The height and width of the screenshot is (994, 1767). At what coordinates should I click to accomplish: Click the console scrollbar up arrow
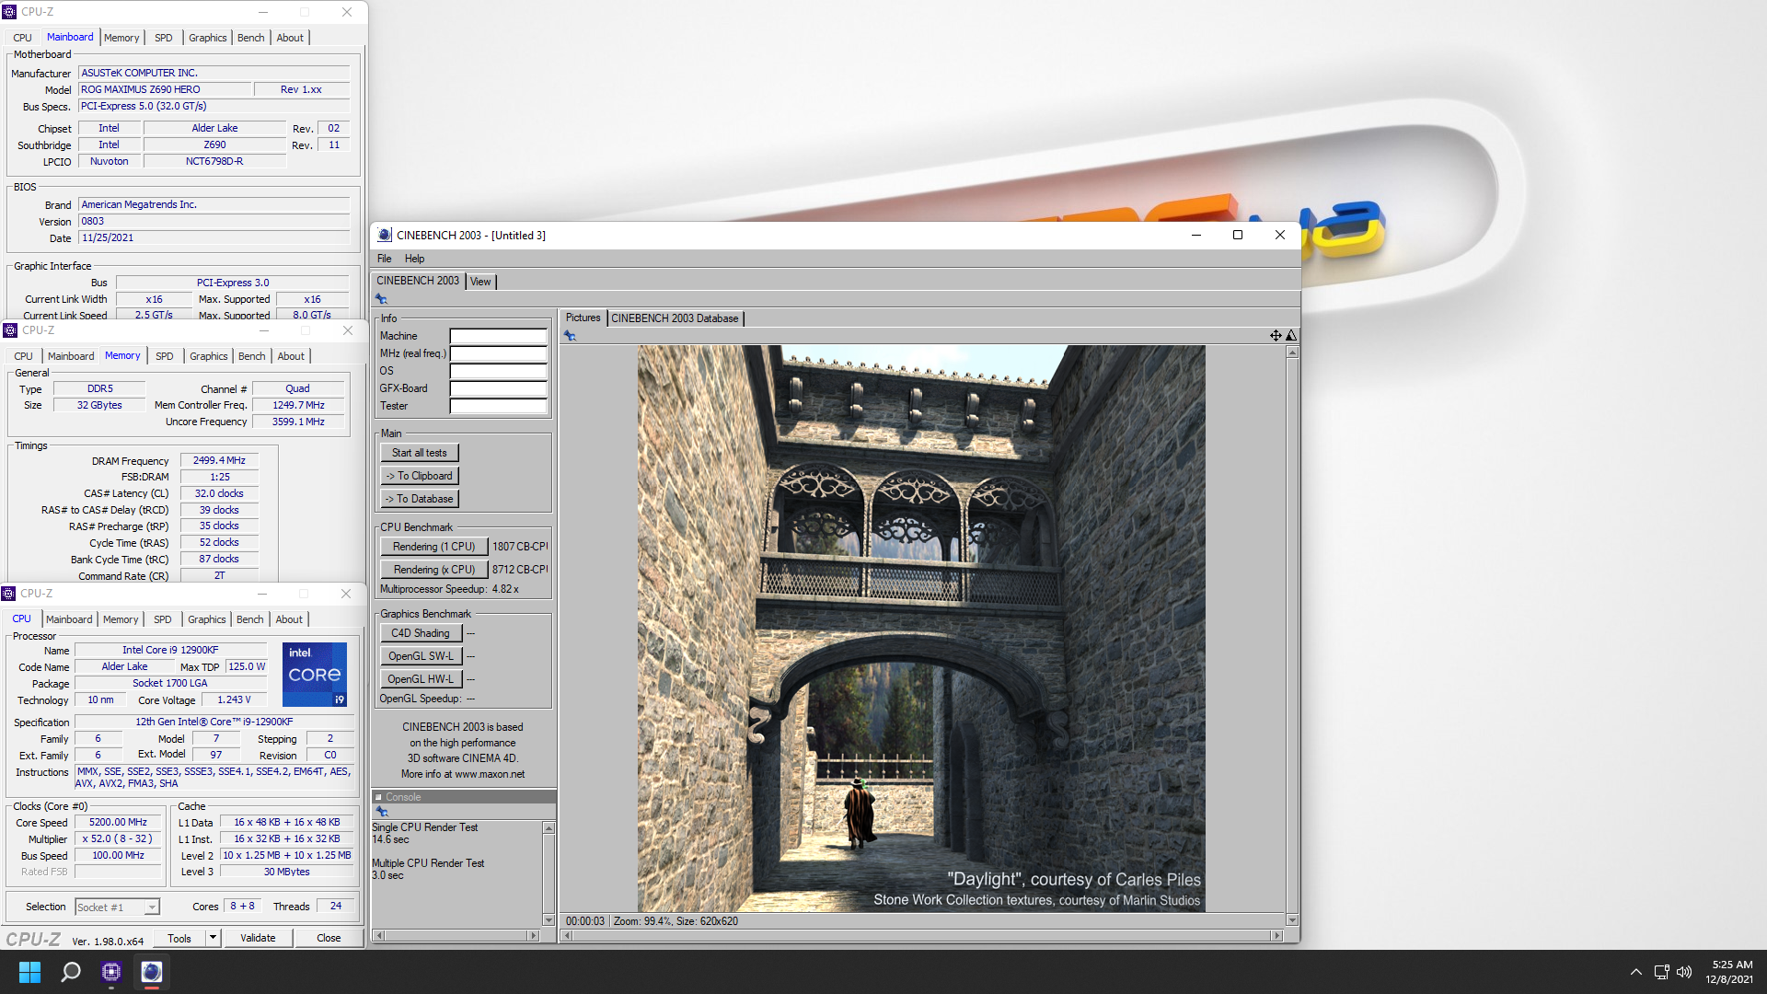[549, 828]
